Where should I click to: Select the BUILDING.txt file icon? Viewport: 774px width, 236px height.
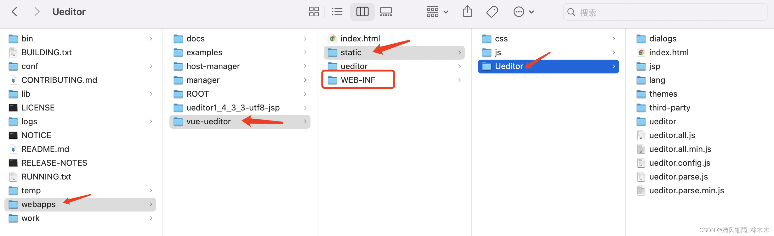[13, 52]
